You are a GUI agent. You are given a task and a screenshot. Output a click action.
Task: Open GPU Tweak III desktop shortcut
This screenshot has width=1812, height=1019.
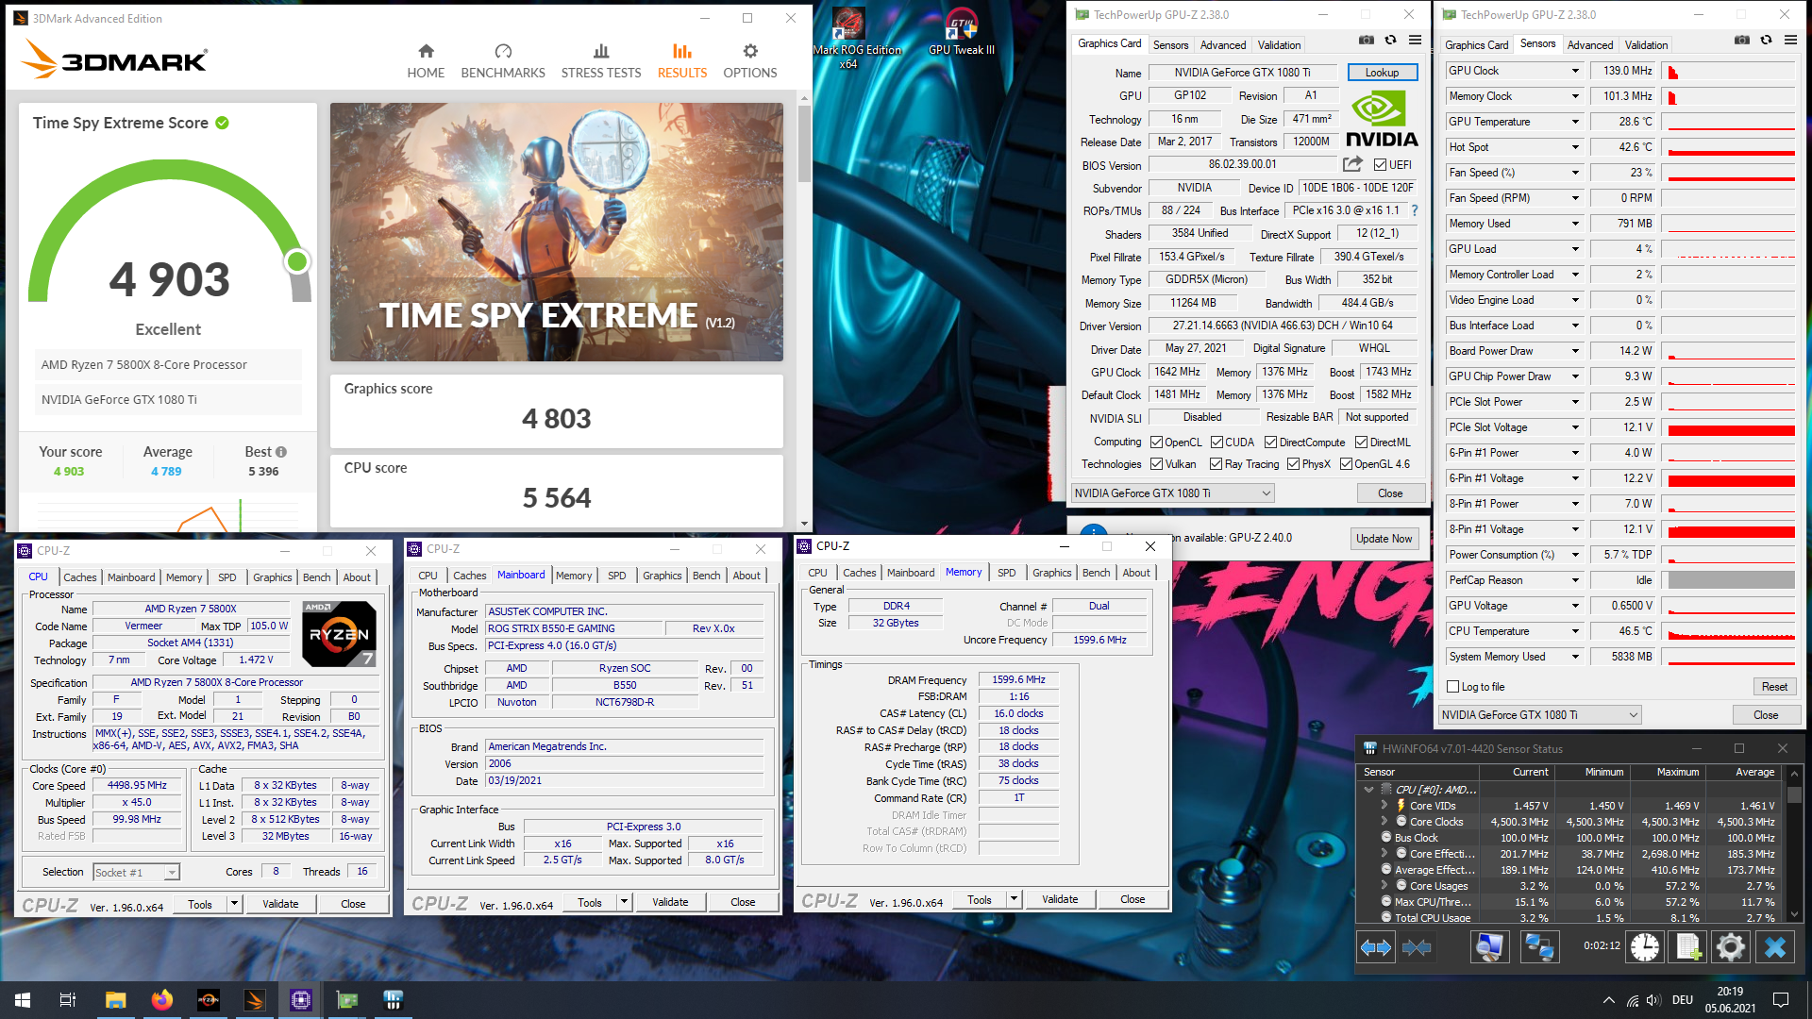(x=961, y=32)
